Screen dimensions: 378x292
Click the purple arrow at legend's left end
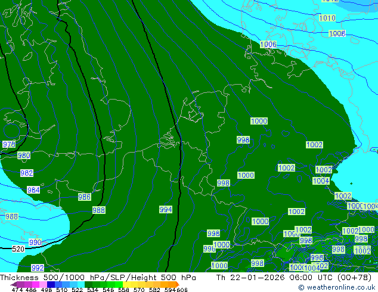pyautogui.click(x=14, y=284)
